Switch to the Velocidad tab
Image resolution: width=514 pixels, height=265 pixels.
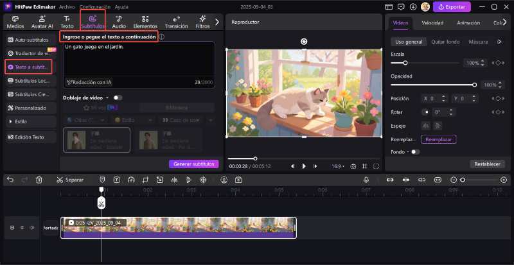tap(432, 22)
